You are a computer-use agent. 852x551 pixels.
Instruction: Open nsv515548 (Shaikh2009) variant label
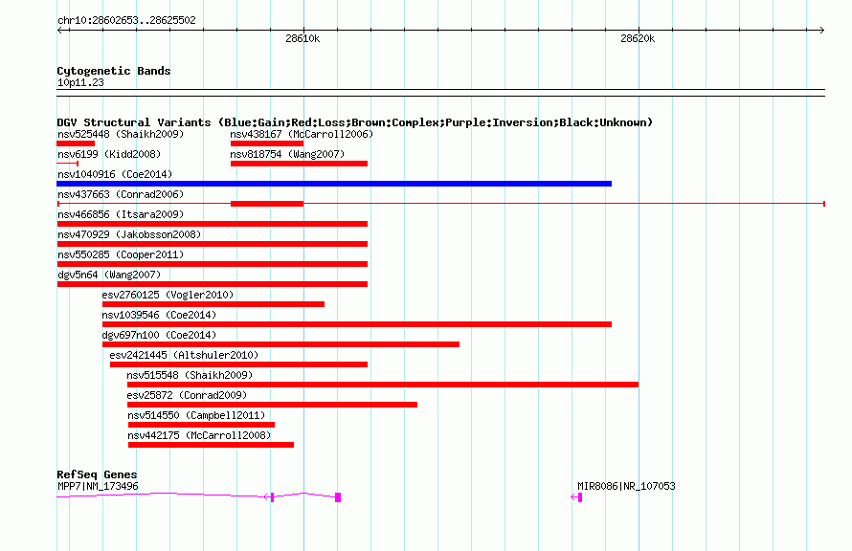pyautogui.click(x=190, y=375)
